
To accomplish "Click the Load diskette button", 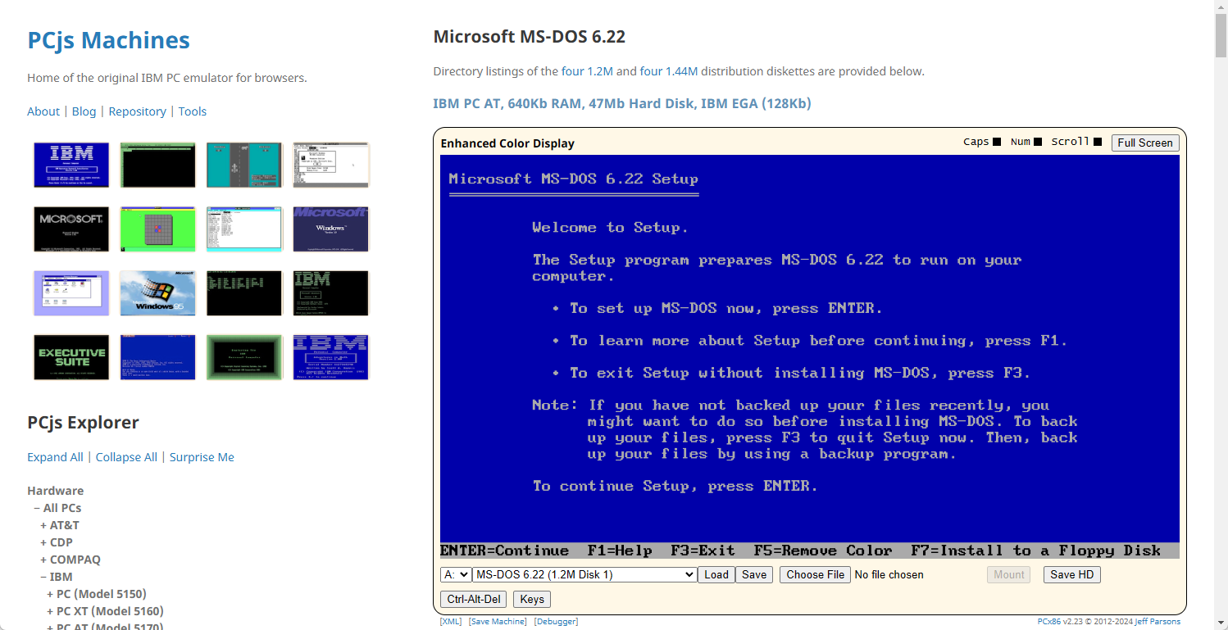I will click(x=716, y=574).
